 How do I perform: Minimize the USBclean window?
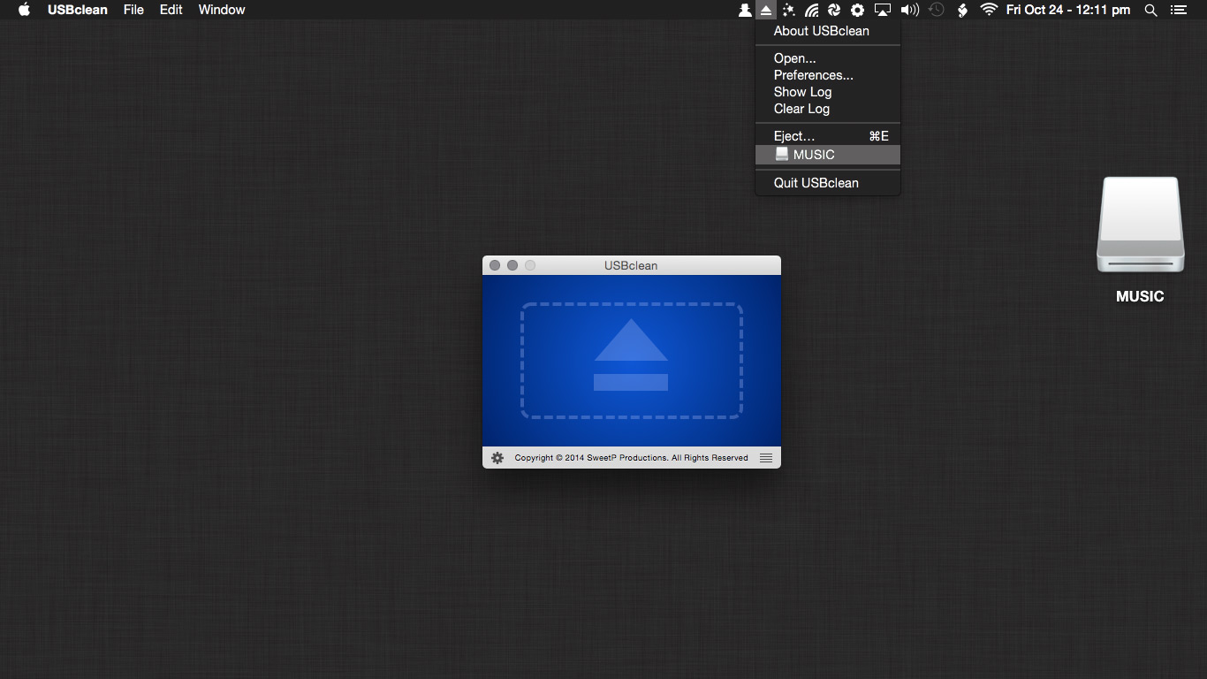[512, 265]
